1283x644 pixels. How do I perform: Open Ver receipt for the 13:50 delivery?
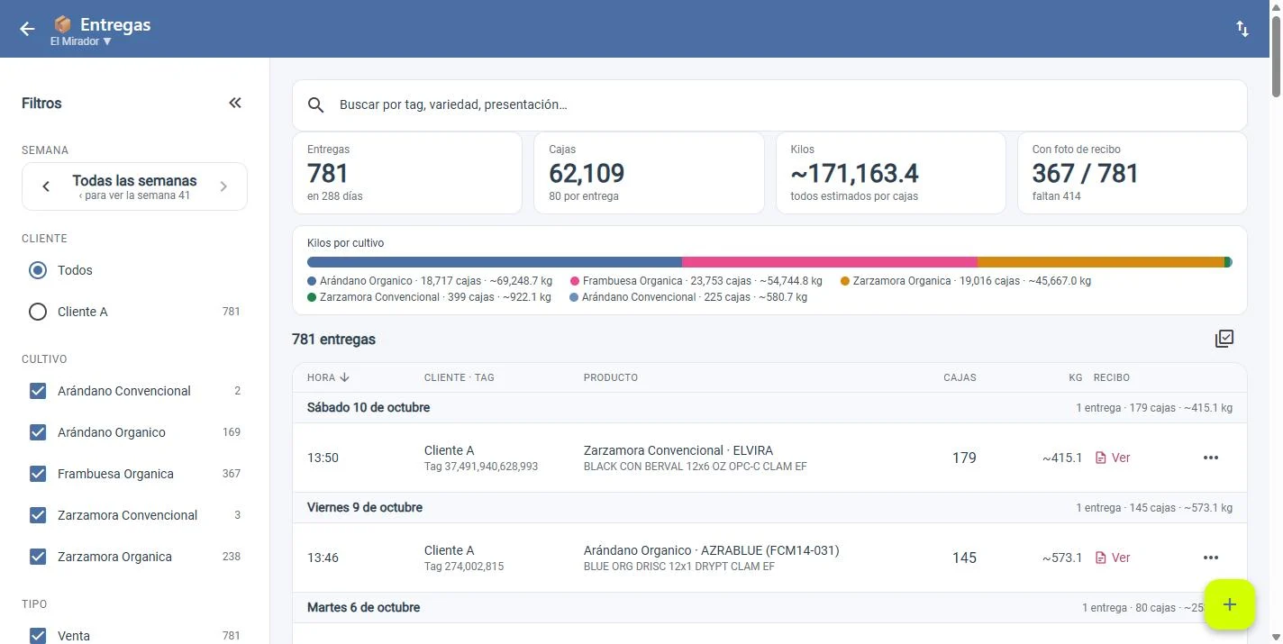coord(1112,458)
